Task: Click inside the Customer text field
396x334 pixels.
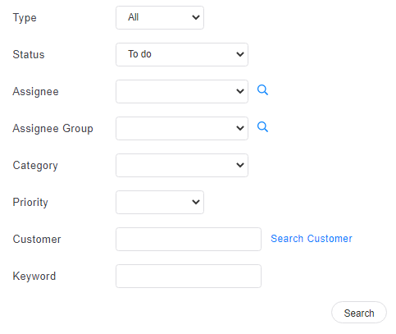Action: pyautogui.click(x=189, y=239)
